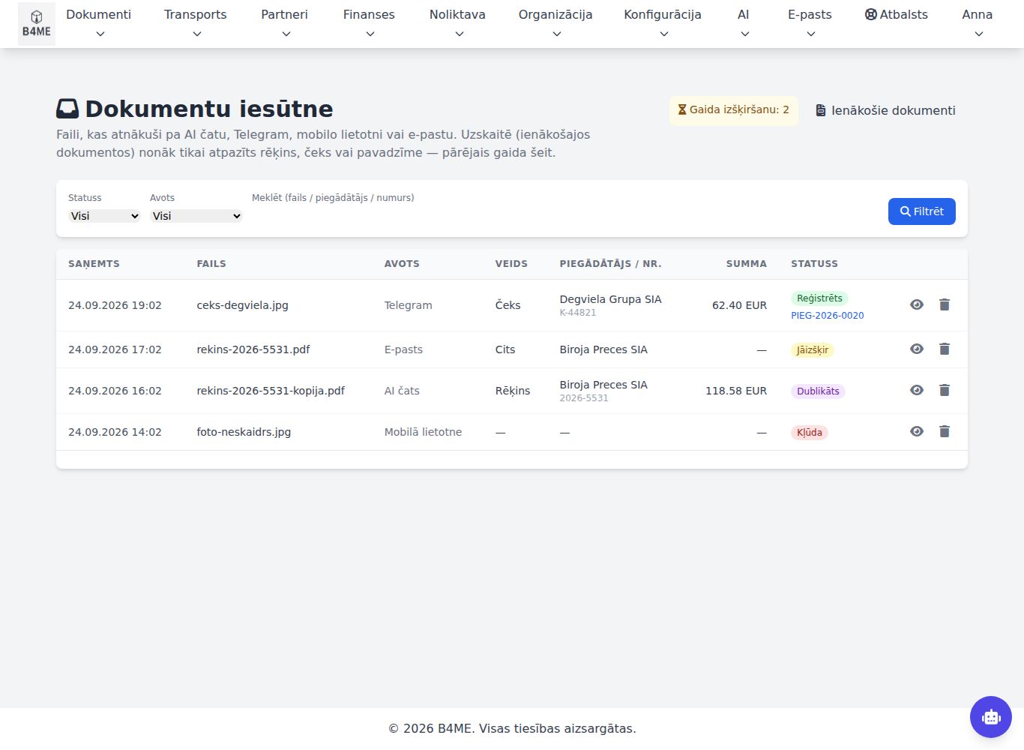The height and width of the screenshot is (750, 1024).
Task: Open the Avots filter dropdown
Action: tap(196, 216)
